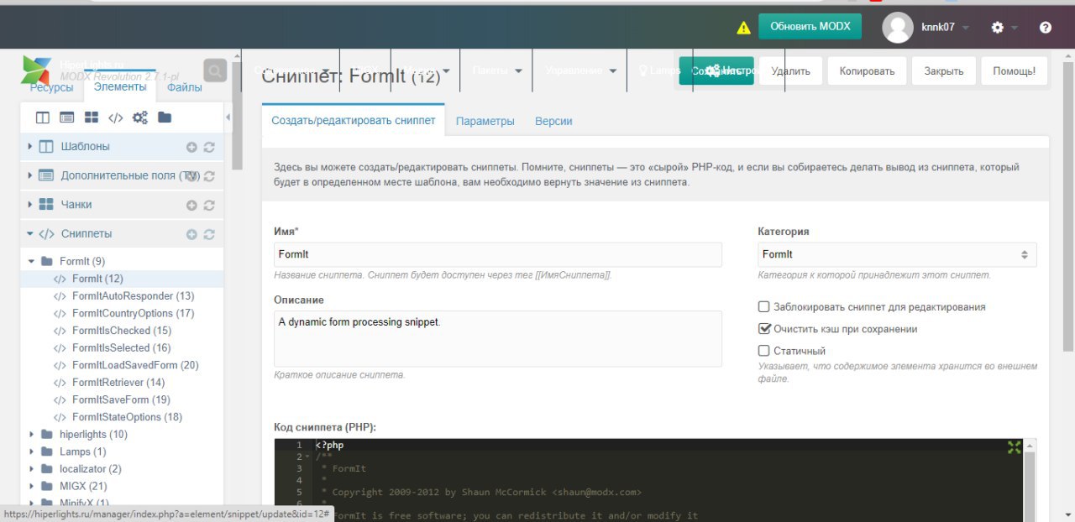Image resolution: width=1075 pixels, height=522 pixels.
Task: Open the question mark help icon
Action: 1045,28
